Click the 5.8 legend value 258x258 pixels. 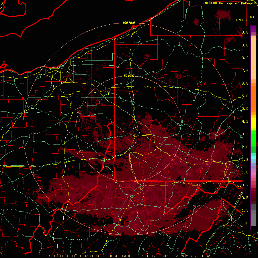click(x=245, y=96)
